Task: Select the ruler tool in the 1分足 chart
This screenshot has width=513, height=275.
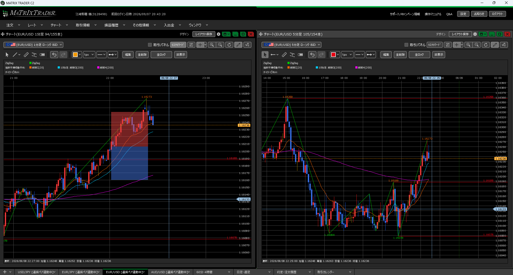Action: (x=26, y=55)
